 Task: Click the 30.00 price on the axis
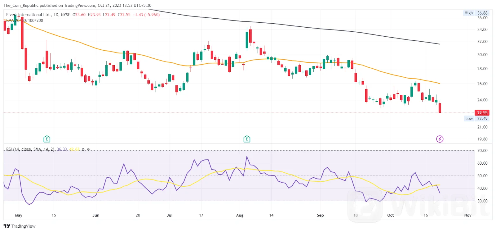point(482,55)
